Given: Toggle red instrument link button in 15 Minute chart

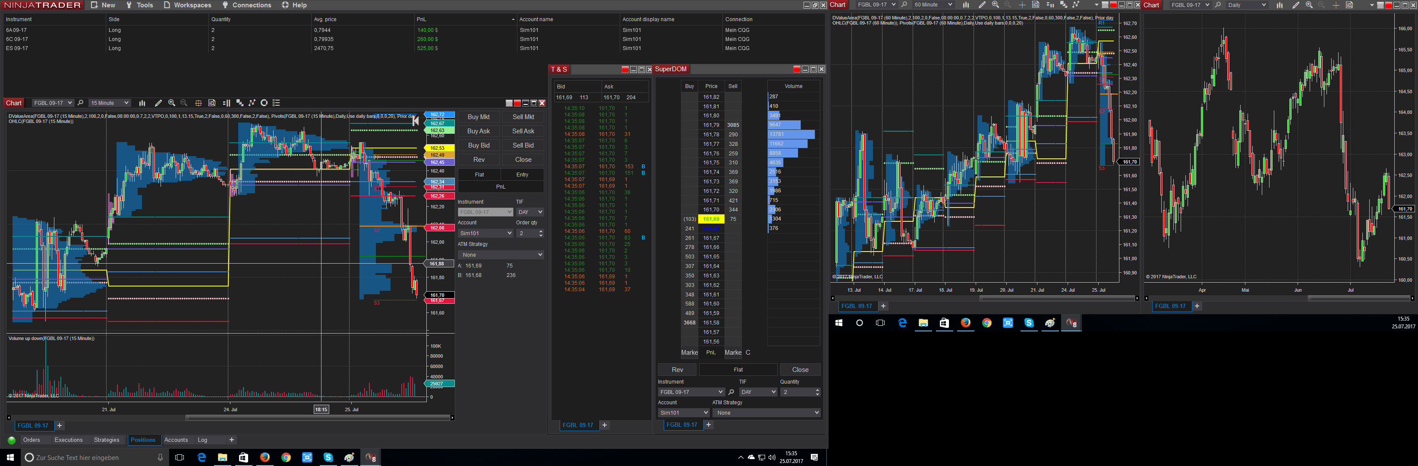Looking at the screenshot, I should click(x=517, y=103).
